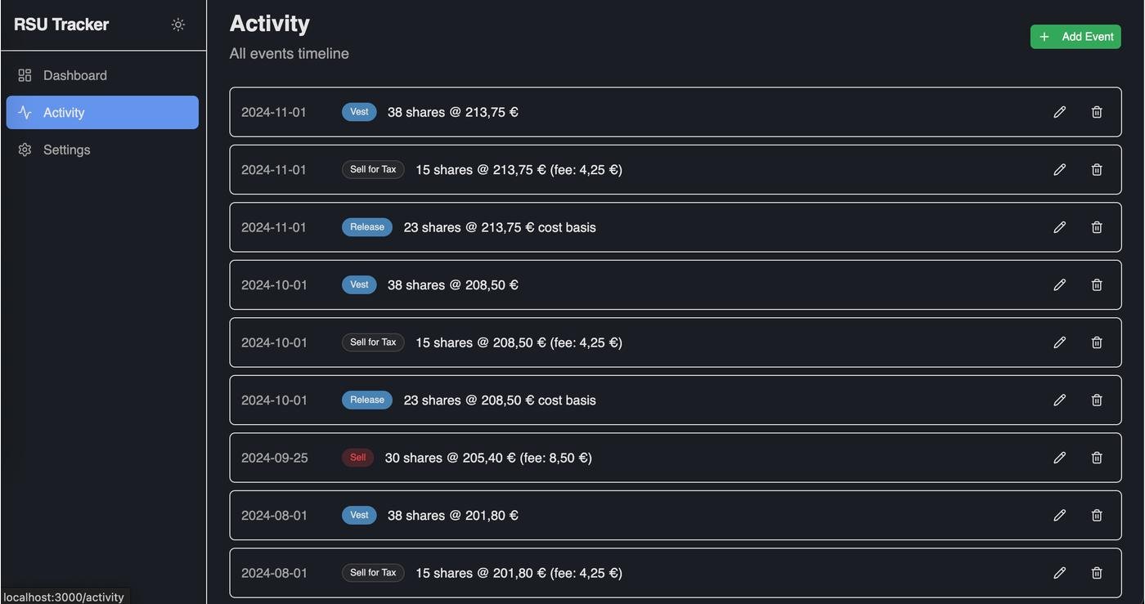This screenshot has width=1145, height=604.
Task: Open the Dashboard page
Action: 75,75
